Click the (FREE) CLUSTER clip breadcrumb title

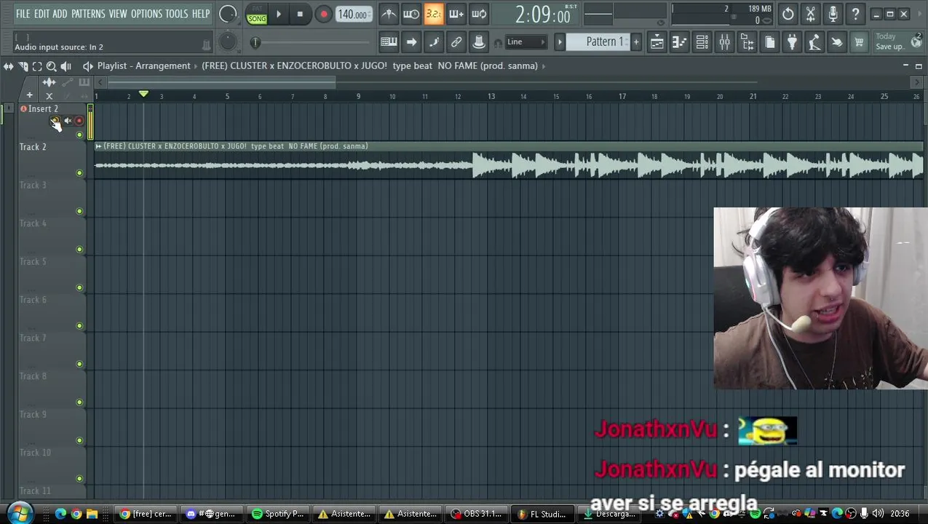[x=370, y=65]
